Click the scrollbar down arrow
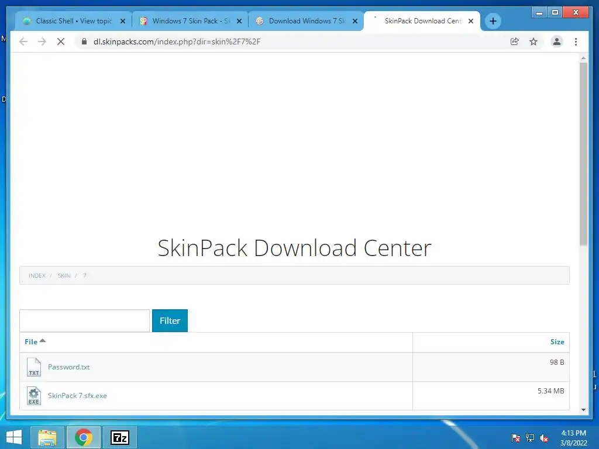The width and height of the screenshot is (599, 449). pyautogui.click(x=583, y=410)
